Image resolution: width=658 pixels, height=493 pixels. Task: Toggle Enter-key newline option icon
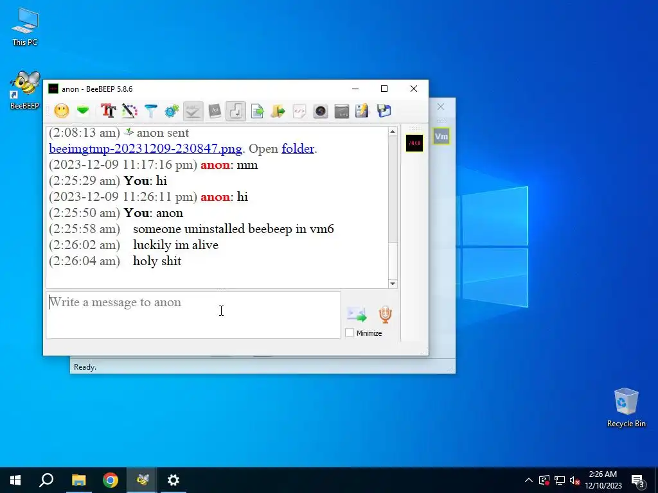pos(235,111)
